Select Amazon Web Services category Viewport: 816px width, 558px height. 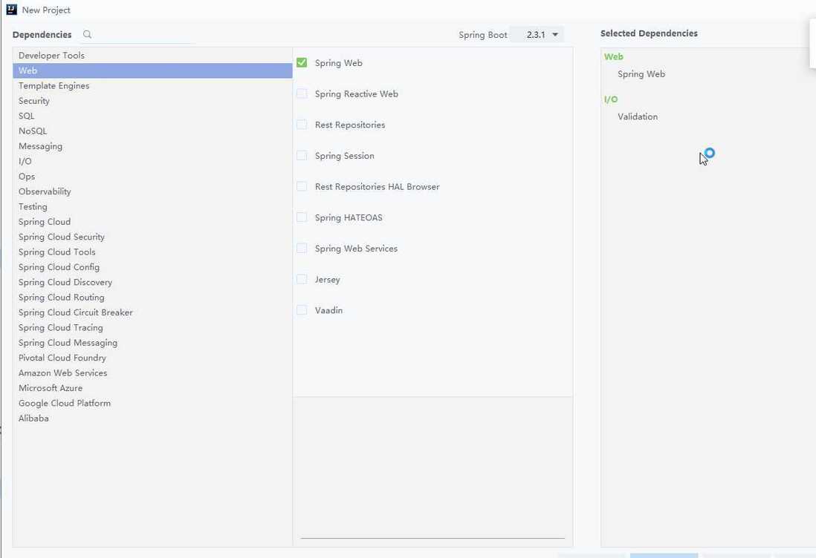[x=152, y=372]
